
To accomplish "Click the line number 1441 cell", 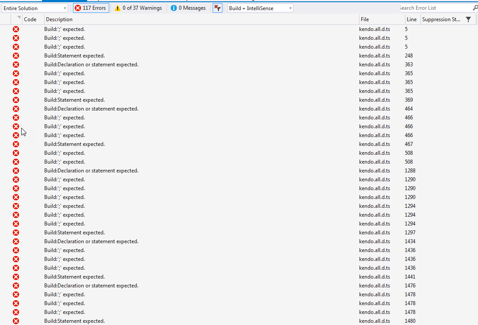I will pos(410,277).
